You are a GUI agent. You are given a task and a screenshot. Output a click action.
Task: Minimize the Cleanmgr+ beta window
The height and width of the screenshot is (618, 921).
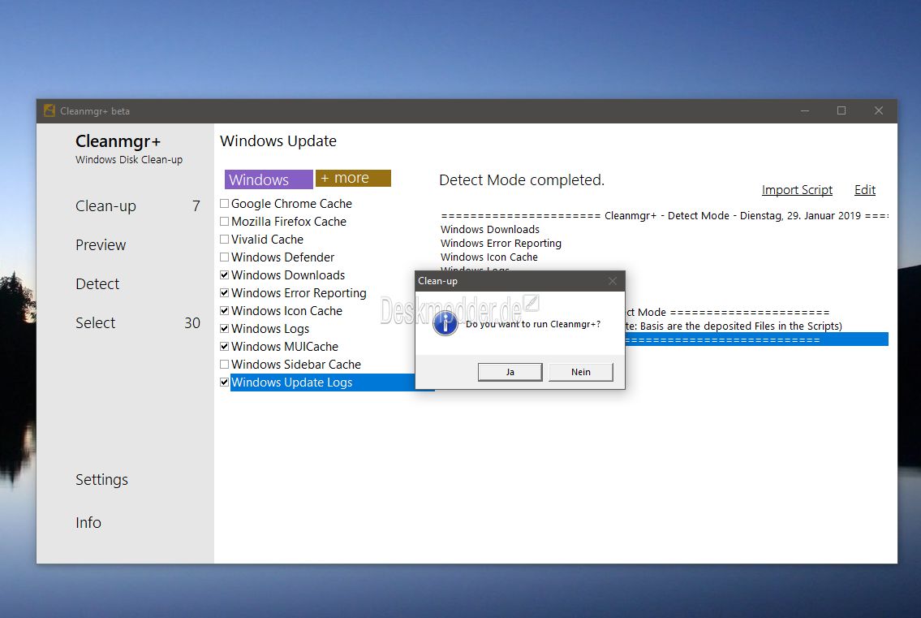click(x=805, y=110)
